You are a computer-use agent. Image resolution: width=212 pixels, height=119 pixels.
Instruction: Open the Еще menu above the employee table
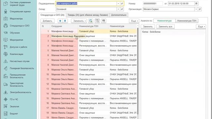pos(134,21)
